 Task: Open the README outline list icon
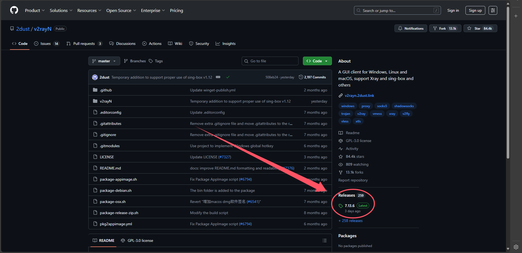tap(324, 240)
